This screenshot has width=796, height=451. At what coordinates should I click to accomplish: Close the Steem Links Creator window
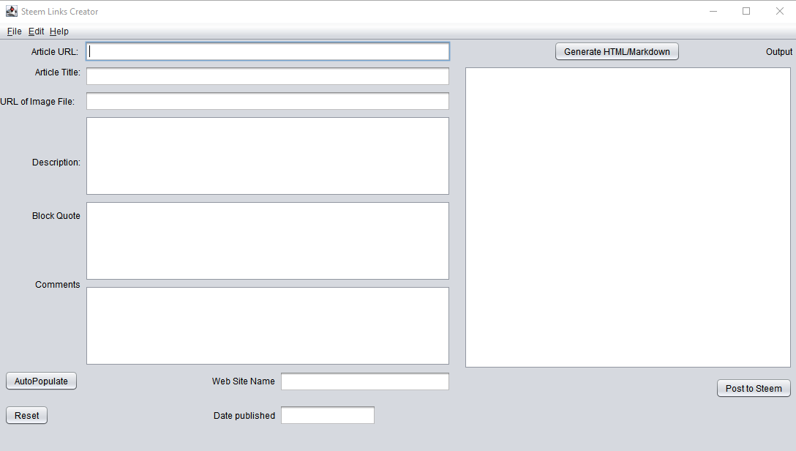780,11
